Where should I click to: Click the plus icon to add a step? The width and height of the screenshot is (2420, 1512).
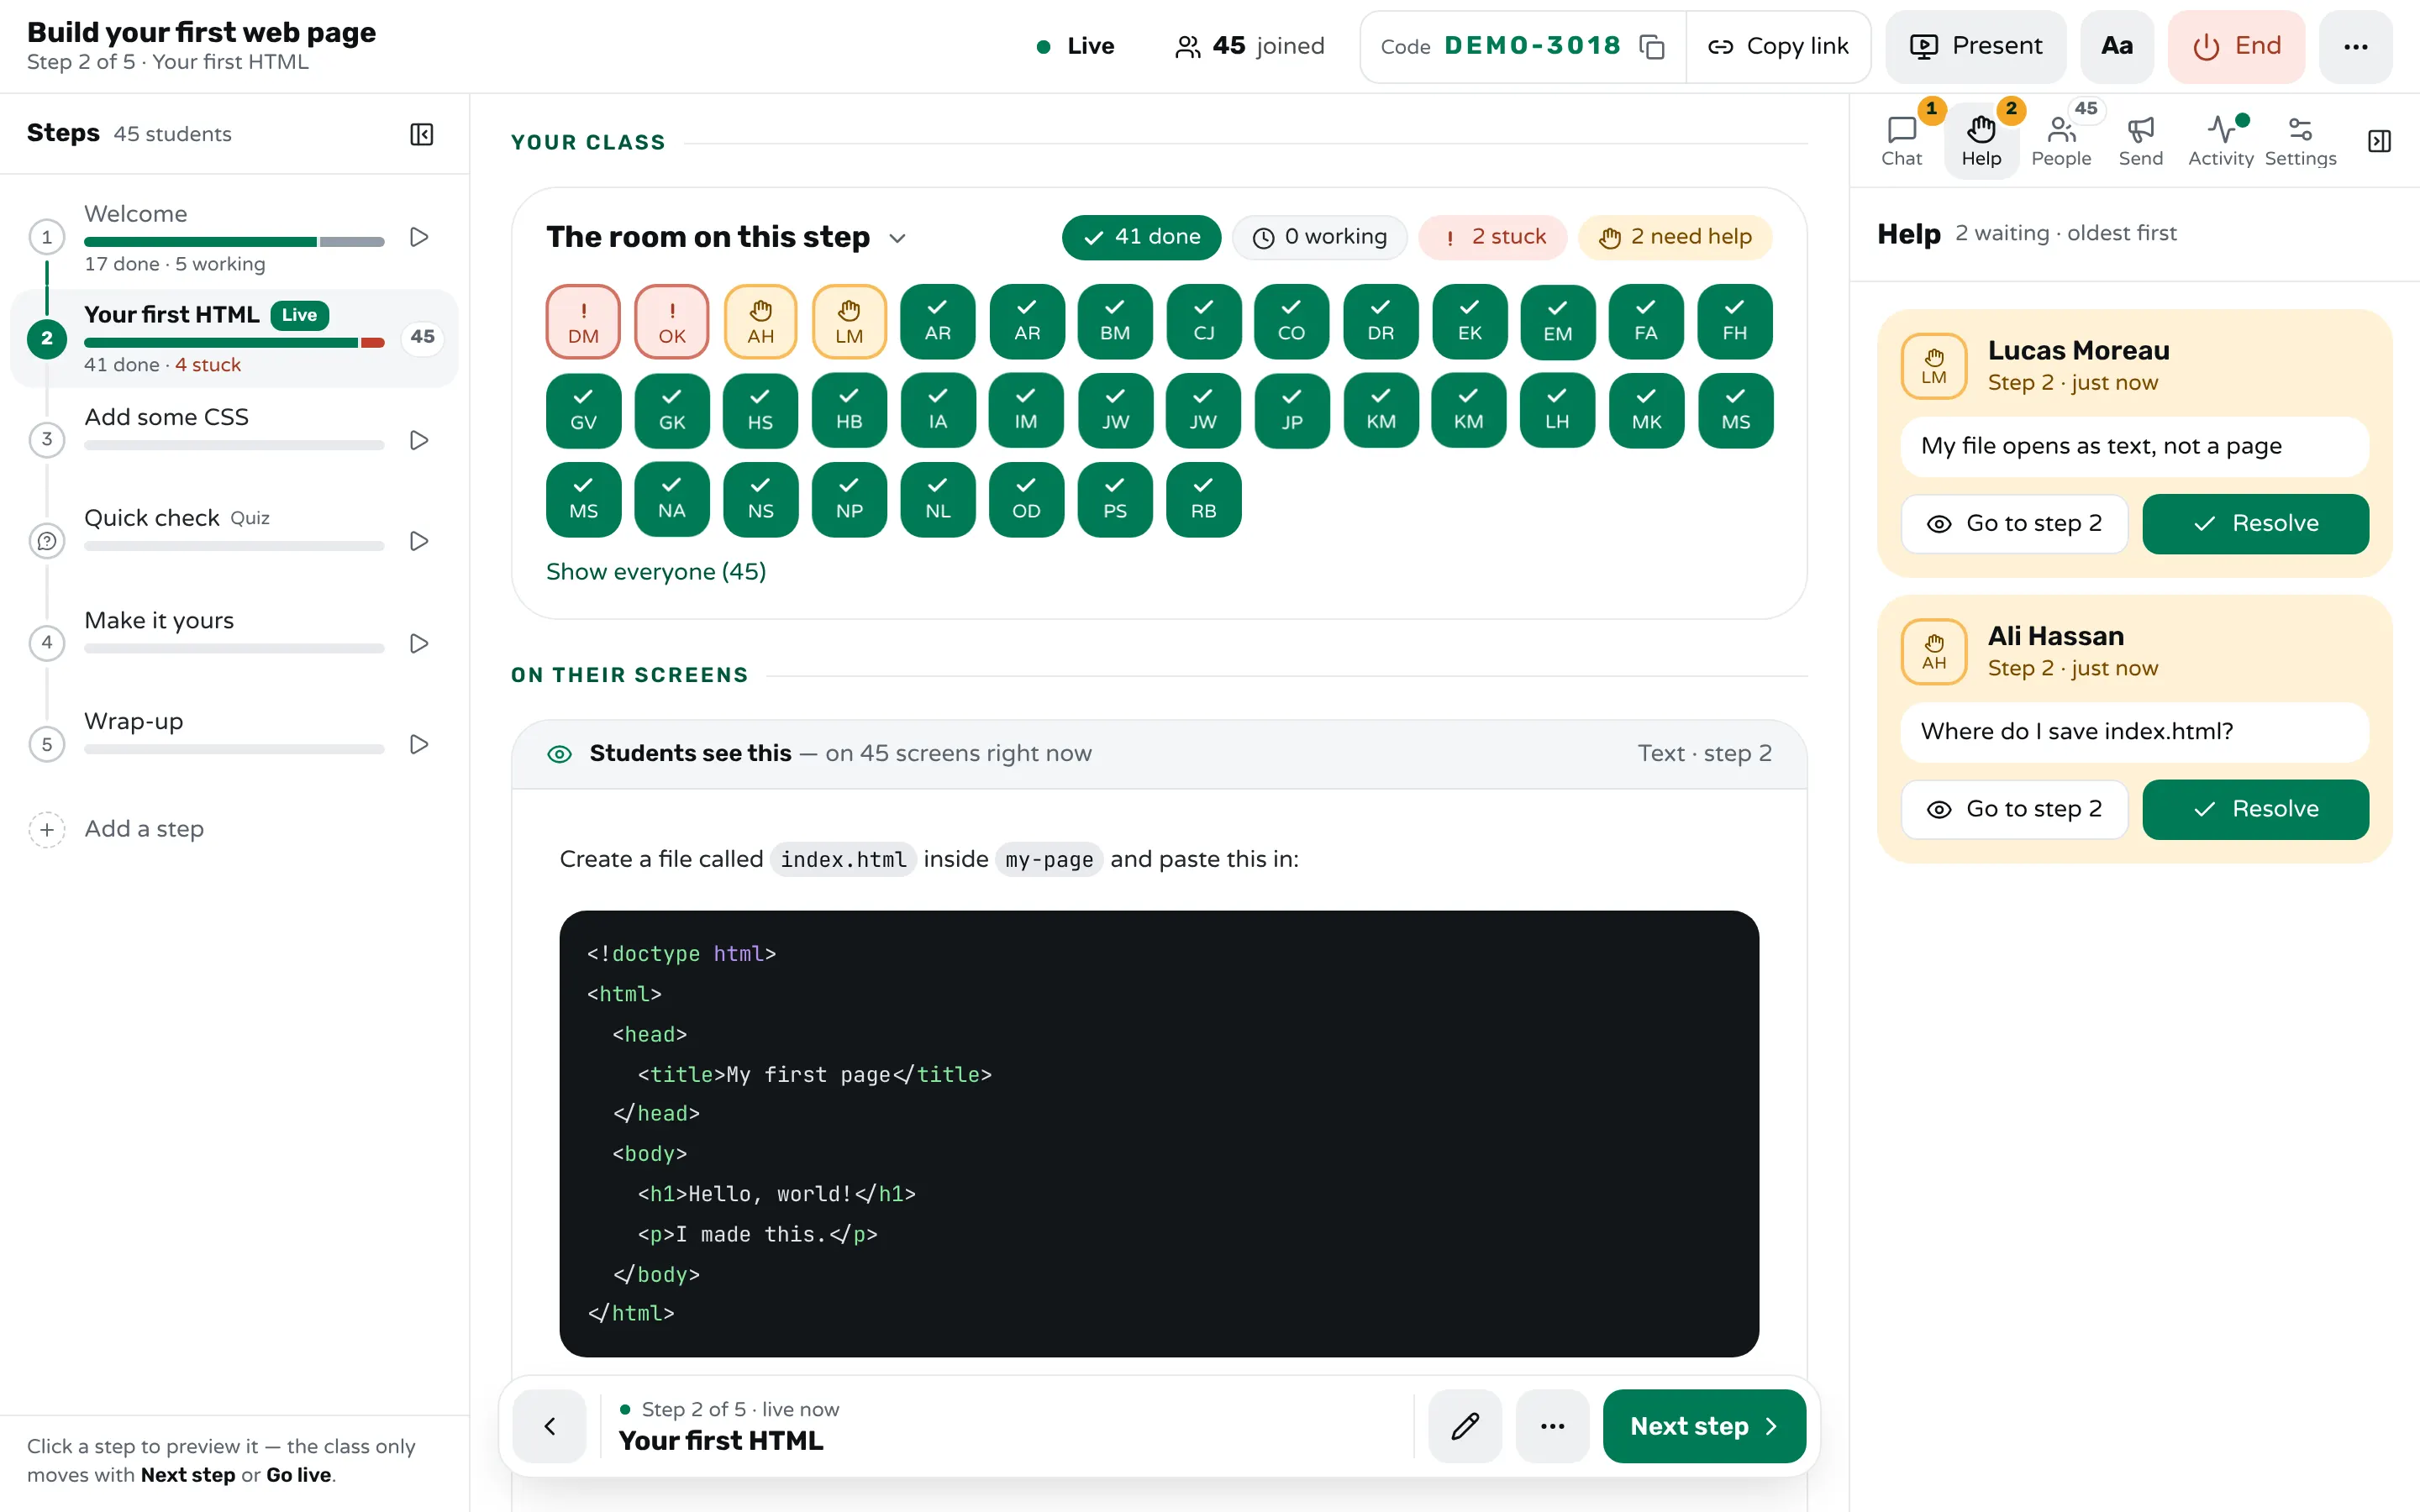46,829
